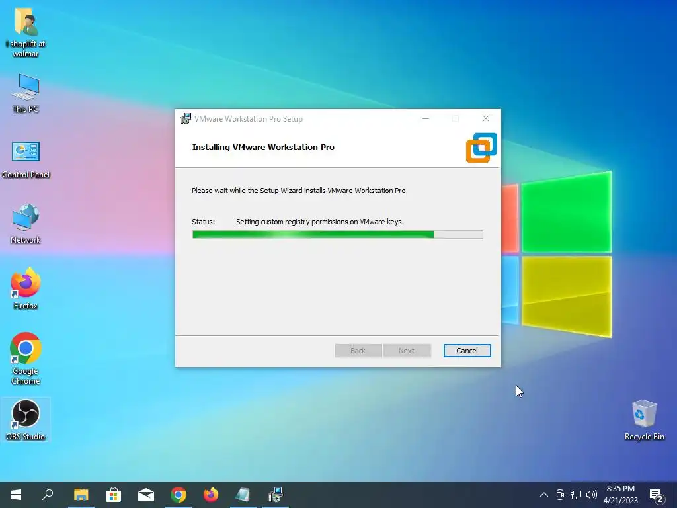Click the green installation progress bar
Image resolution: width=677 pixels, height=508 pixels.
pos(338,235)
